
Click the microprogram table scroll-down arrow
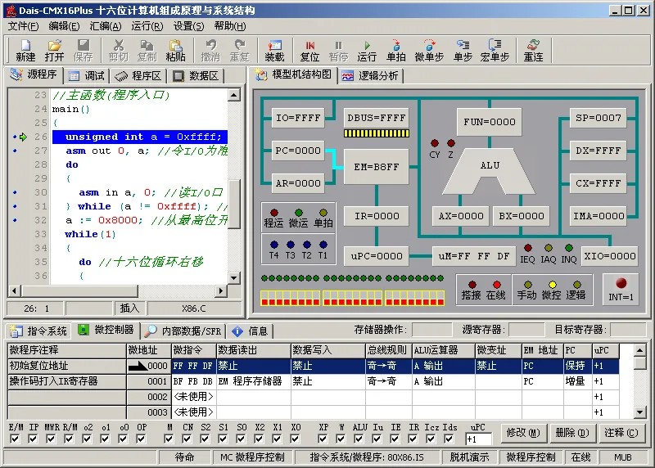tap(640, 412)
